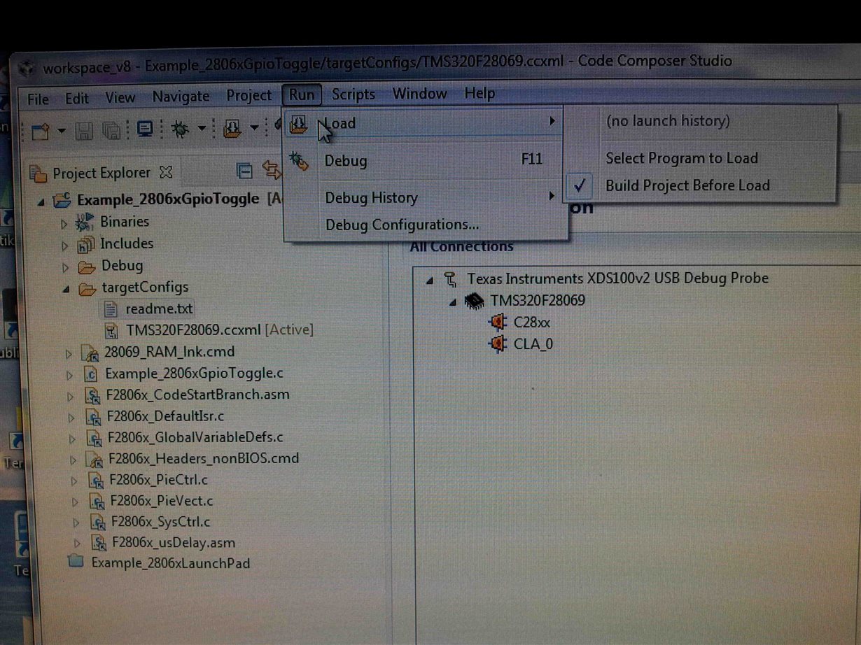Image resolution: width=861 pixels, height=645 pixels.
Task: Click the blue terminal monitor toolbar icon
Action: (145, 129)
